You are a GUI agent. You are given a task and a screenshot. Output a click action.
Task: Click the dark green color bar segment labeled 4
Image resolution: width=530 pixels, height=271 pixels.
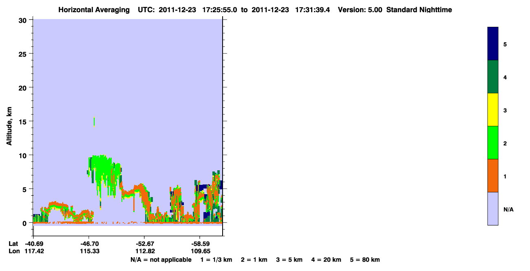click(493, 77)
